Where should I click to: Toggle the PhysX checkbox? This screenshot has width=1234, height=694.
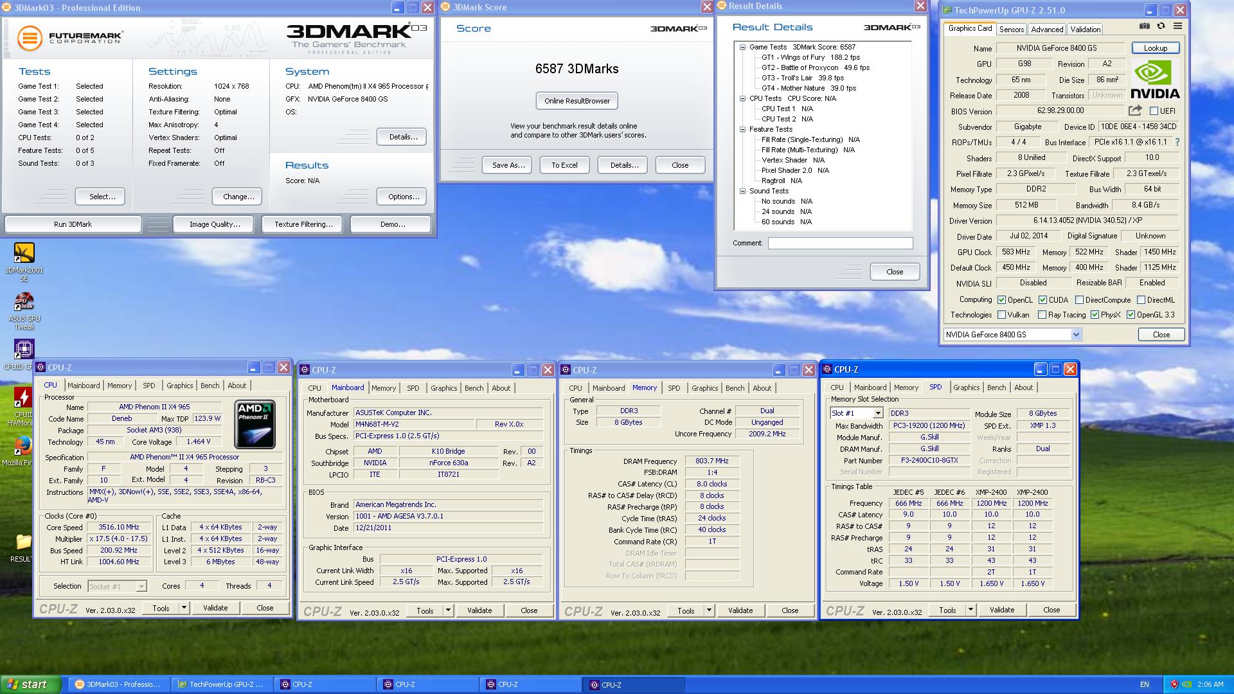[1095, 315]
